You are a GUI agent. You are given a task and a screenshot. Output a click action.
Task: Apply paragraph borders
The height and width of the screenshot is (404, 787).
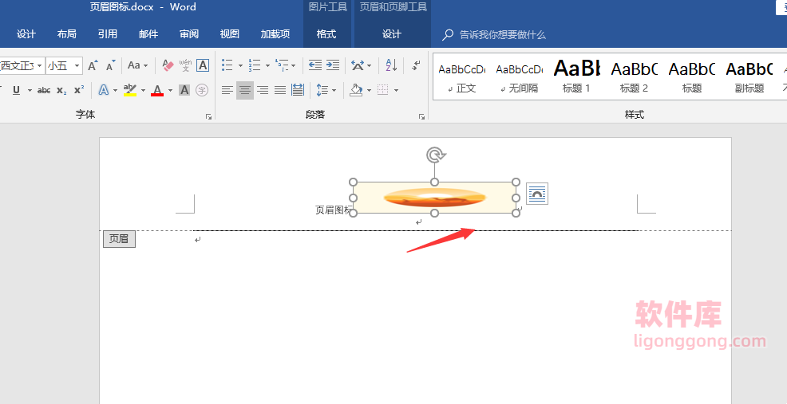point(383,90)
